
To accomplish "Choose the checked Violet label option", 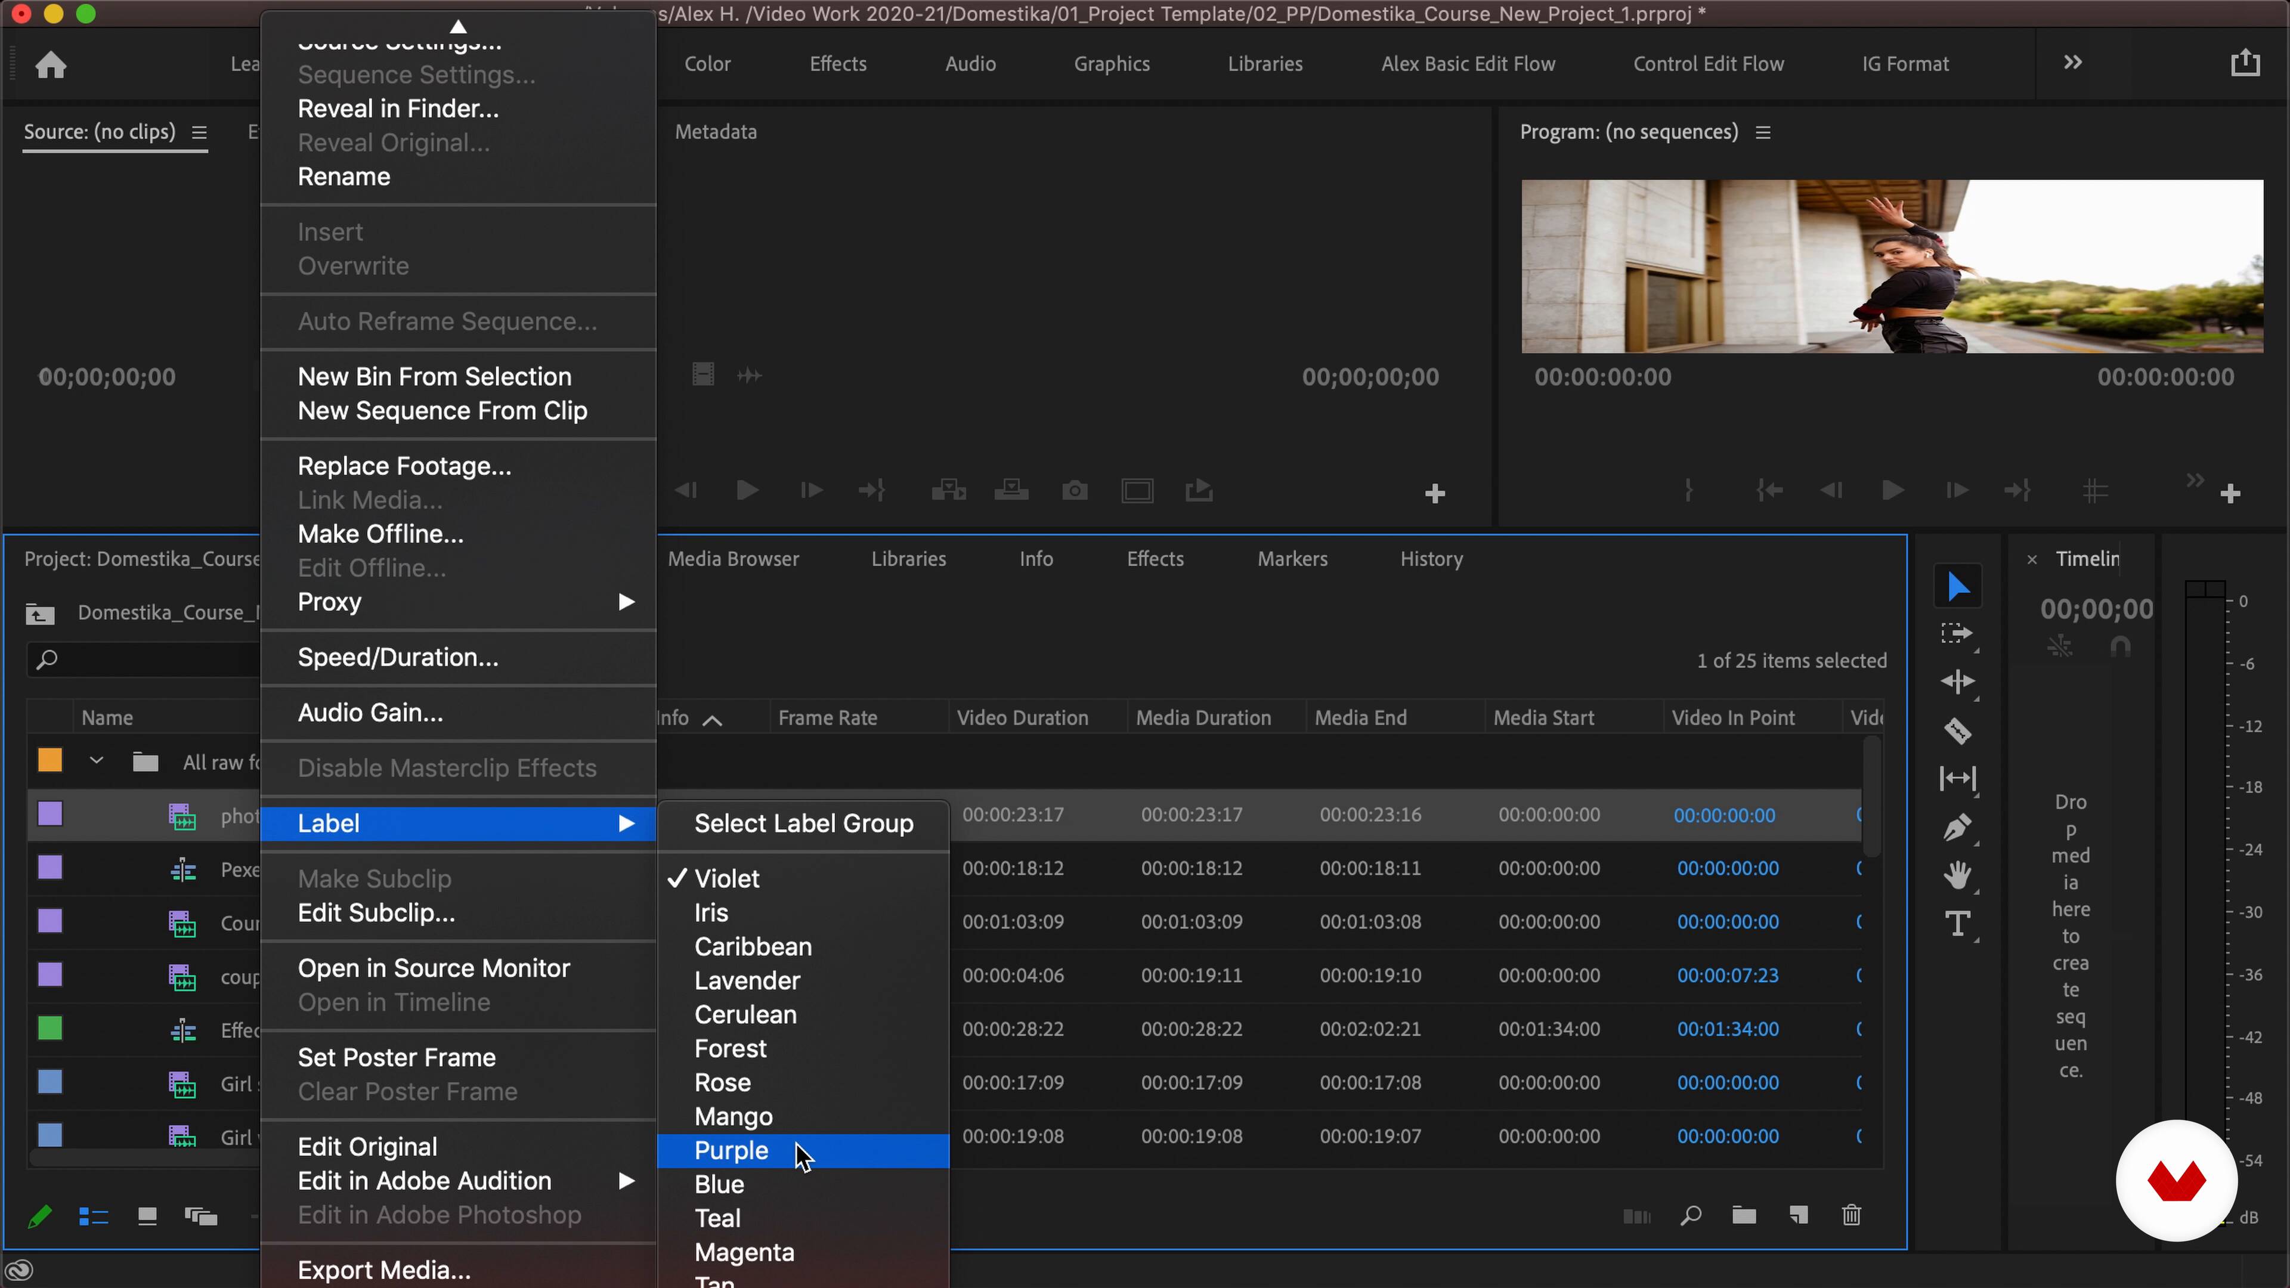I will 726,878.
